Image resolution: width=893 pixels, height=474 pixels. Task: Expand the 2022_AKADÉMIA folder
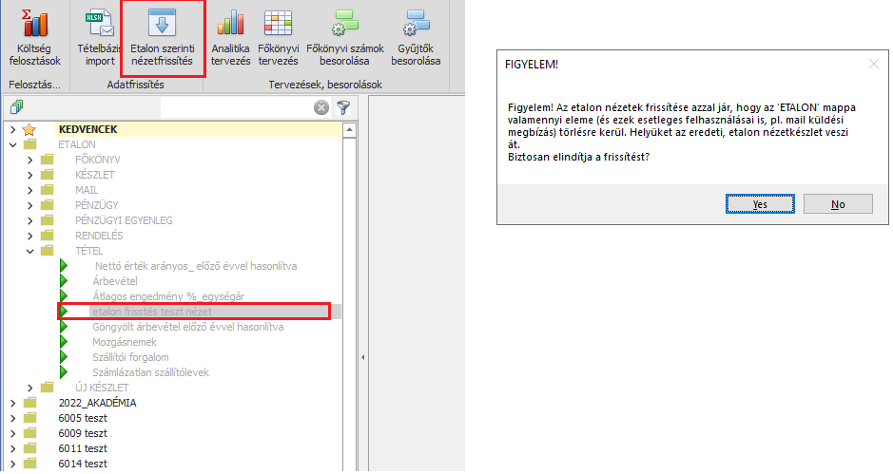coord(12,403)
